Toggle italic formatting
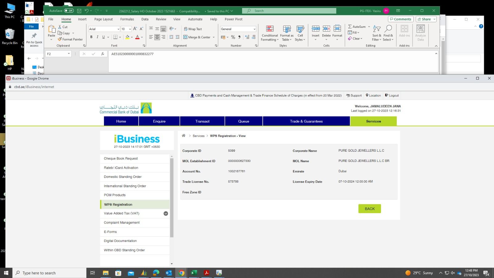Viewport: 494px width, 278px height. coord(97,37)
